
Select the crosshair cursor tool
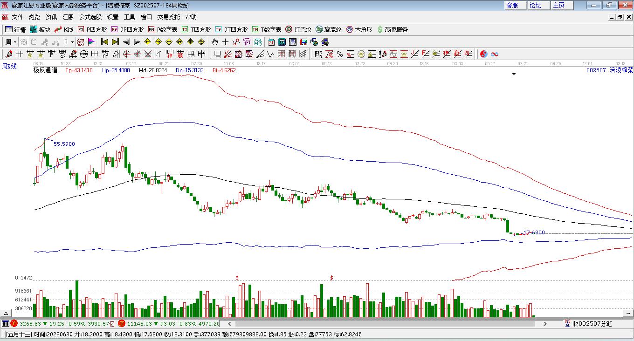coord(225,42)
